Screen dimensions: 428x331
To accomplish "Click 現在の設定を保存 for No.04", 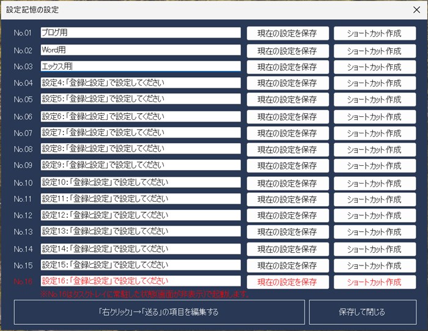I will click(288, 83).
